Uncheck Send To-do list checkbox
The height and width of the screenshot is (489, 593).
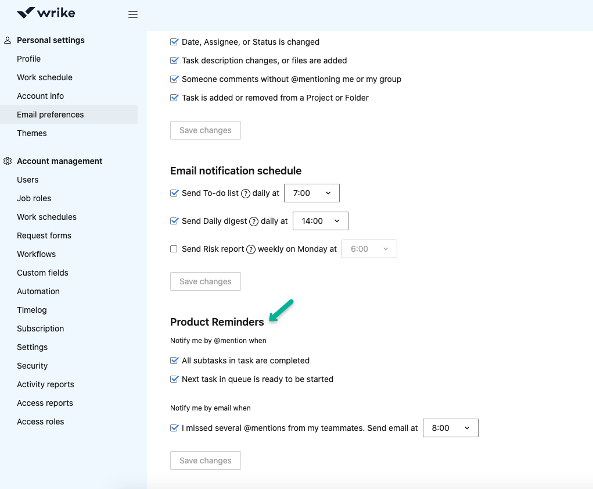tap(174, 193)
